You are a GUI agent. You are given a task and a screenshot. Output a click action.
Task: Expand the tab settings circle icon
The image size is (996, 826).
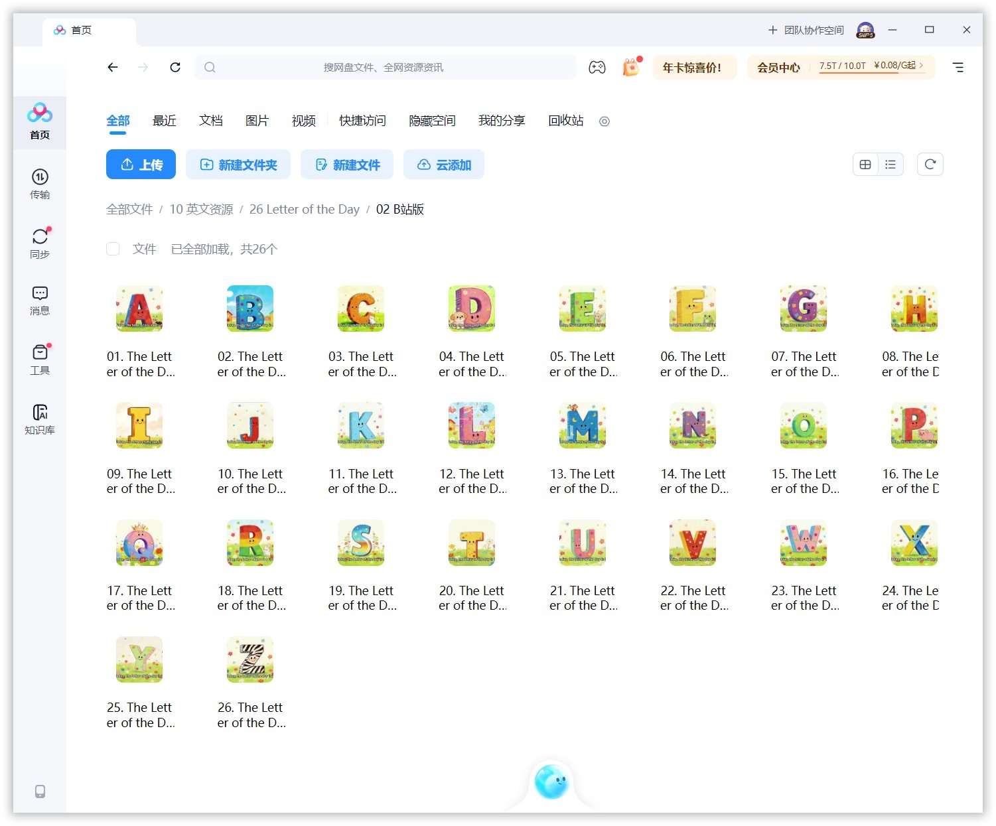[604, 121]
